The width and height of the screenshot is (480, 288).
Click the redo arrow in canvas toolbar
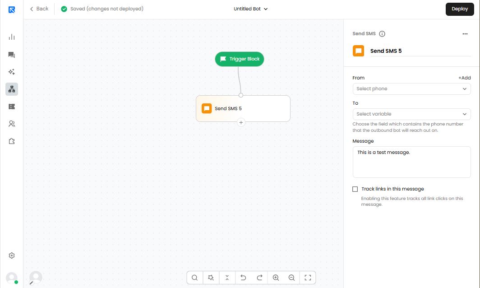coord(259,278)
